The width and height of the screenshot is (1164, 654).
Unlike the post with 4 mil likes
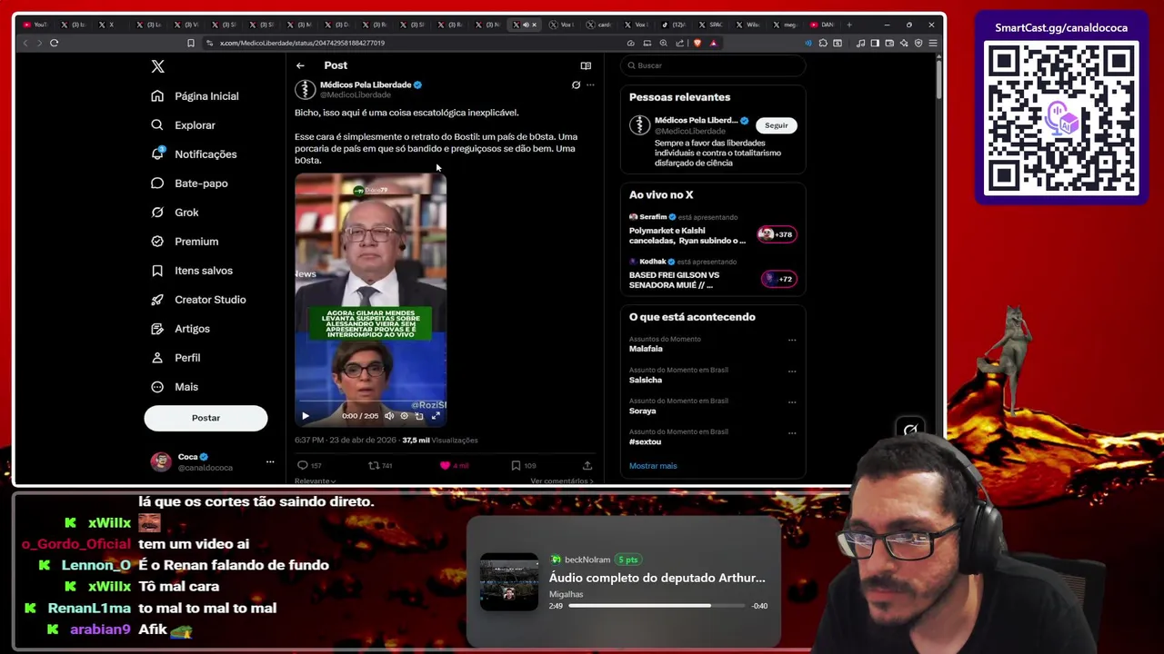coord(455,465)
